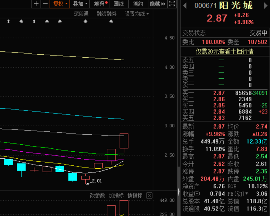
Task: Click the 买二 price 2.86 row
Action: pyautogui.click(x=225, y=99)
